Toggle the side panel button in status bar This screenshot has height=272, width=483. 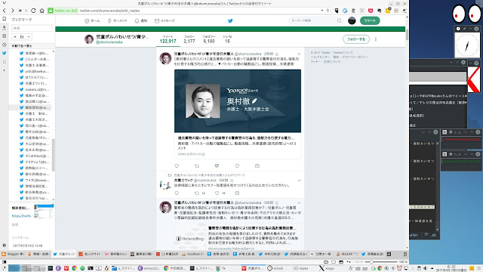[4, 262]
